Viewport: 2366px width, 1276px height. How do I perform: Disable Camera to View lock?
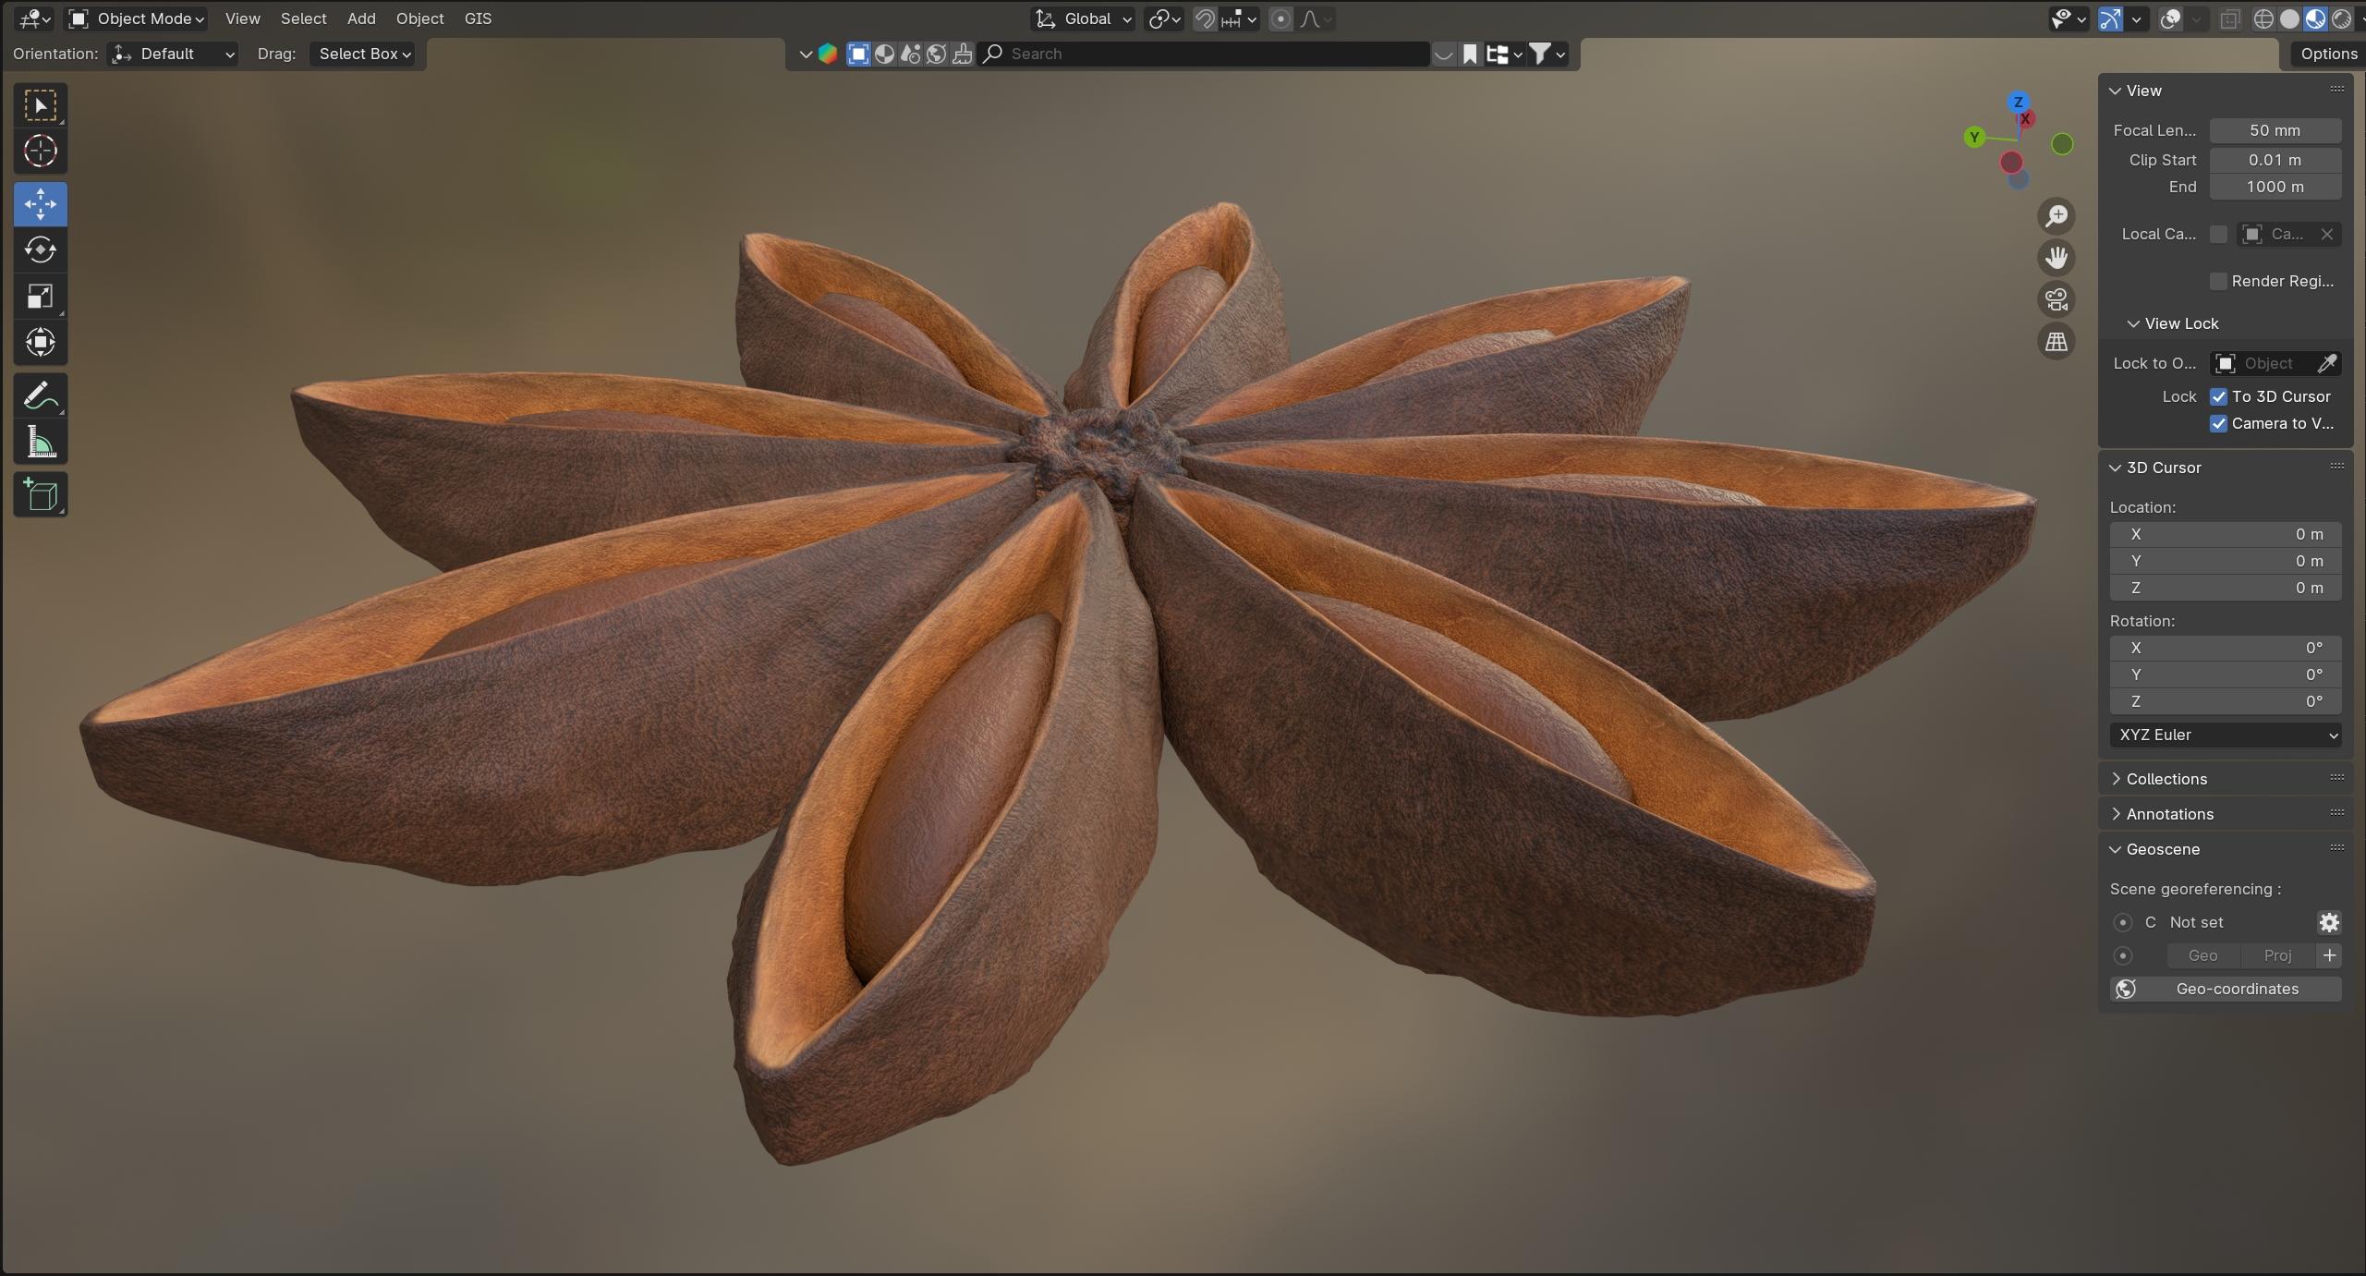tap(2218, 423)
